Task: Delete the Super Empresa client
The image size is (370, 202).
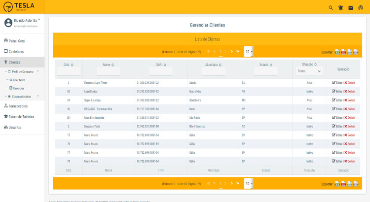Action: click(349, 100)
